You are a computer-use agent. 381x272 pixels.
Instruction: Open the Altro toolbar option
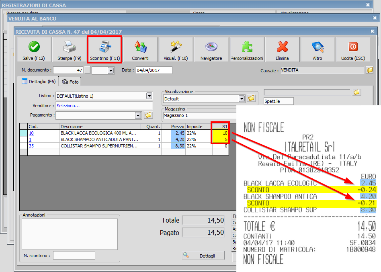317,50
